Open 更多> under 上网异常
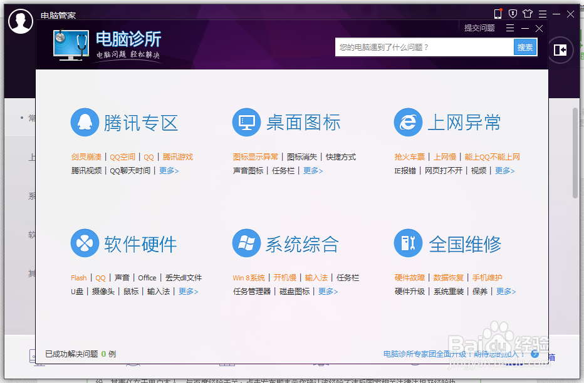 tap(504, 171)
